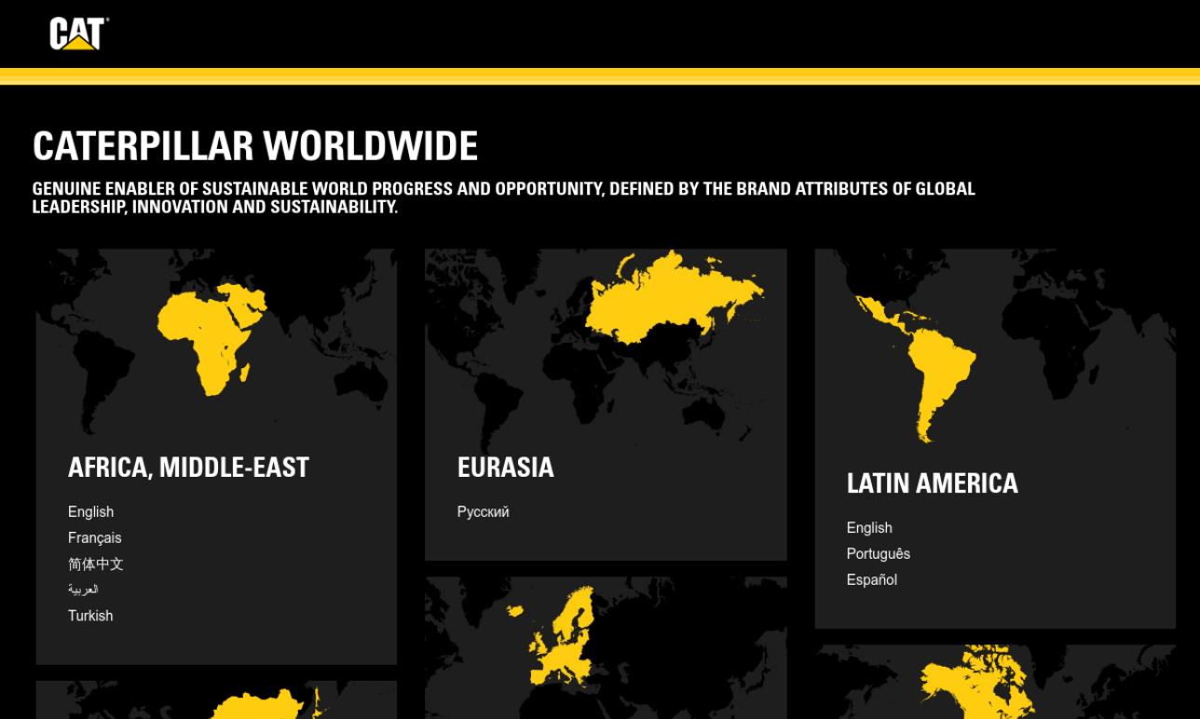Choose Español under Latin America
Screen dimensions: 1200x719
click(x=871, y=579)
